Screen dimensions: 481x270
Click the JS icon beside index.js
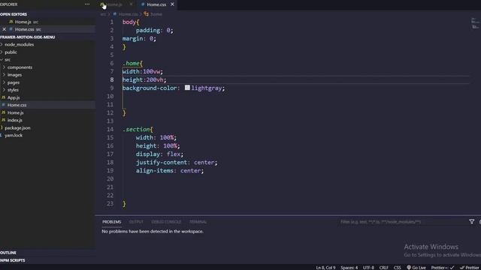[x=3, y=120]
